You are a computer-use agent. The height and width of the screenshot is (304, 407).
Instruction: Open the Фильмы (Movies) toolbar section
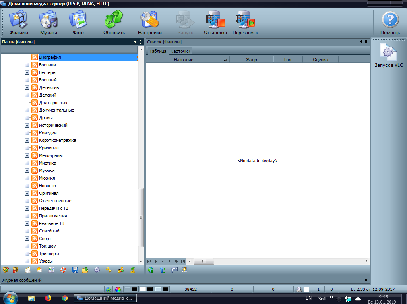click(19, 22)
